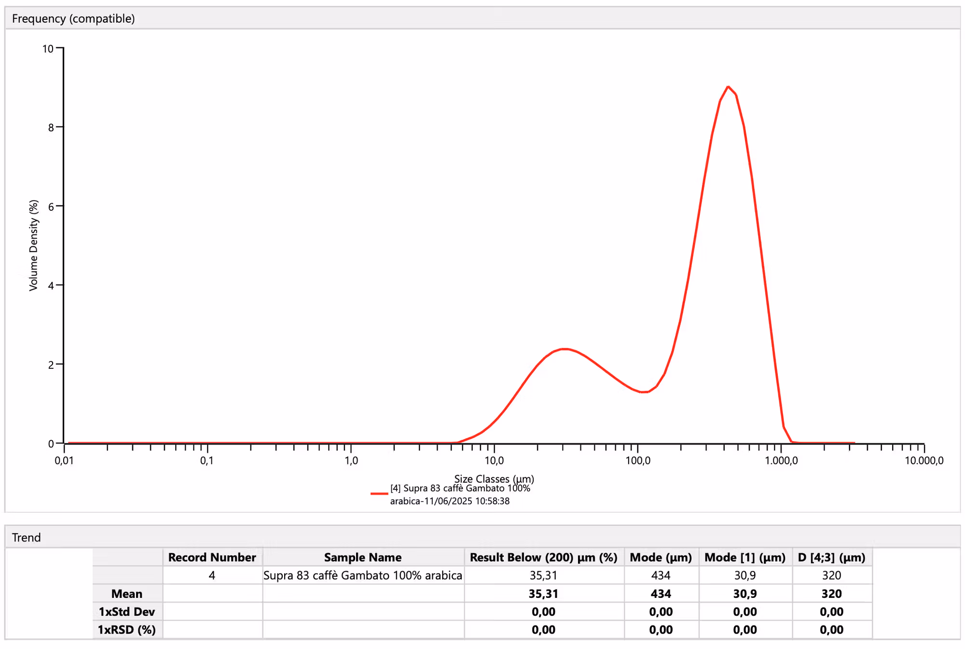Image resolution: width=965 pixels, height=649 pixels.
Task: Click record number 4 cell
Action: click(x=212, y=575)
